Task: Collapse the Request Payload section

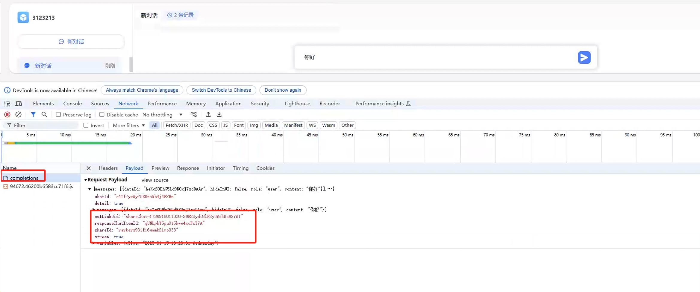Action: (86, 180)
